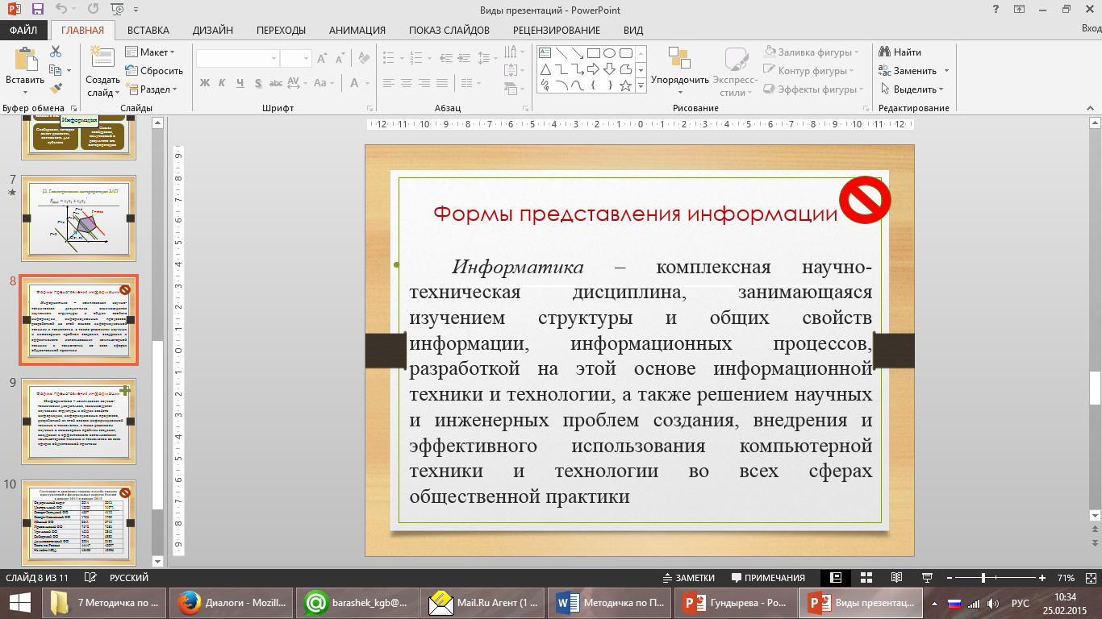The height and width of the screenshot is (619, 1102).
Task: Adjust the zoom slider handle
Action: tap(983, 578)
